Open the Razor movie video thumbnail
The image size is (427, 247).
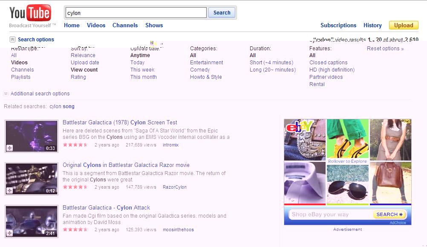pyautogui.click(x=32, y=179)
